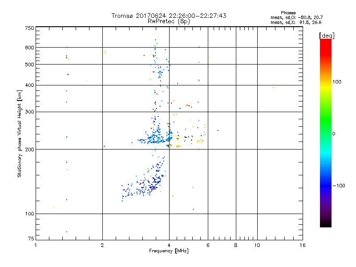
Task: Click the 'mean, sd,X: 91.5, 26.6' statistic
Action: coord(296,22)
